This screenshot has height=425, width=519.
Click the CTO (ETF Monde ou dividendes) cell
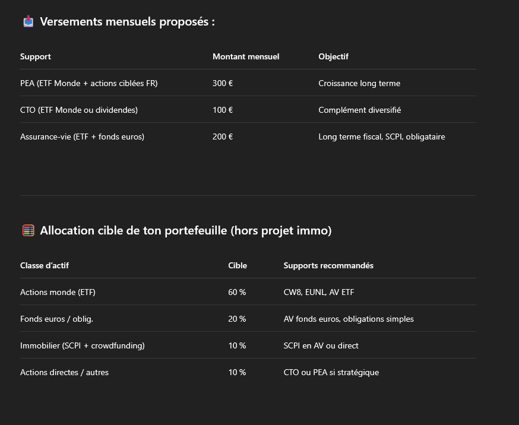79,110
